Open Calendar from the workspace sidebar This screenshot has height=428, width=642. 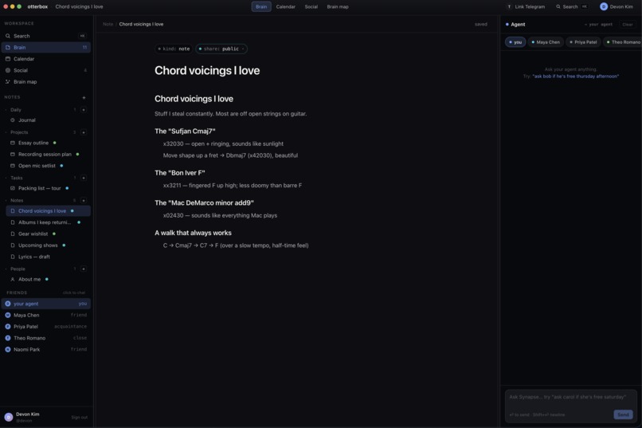[46, 59]
